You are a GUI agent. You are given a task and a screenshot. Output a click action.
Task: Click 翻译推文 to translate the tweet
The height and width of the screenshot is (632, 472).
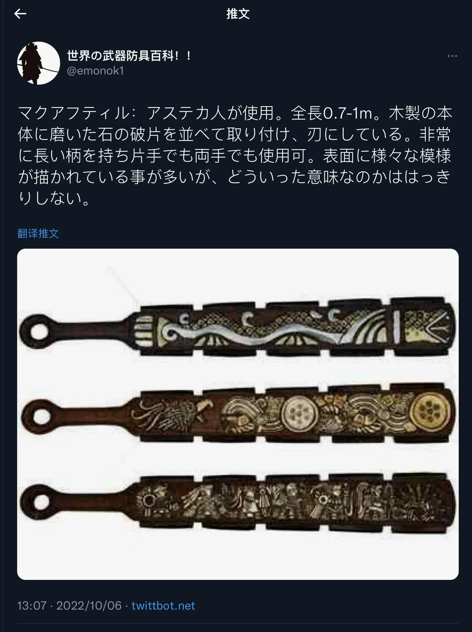tap(38, 233)
